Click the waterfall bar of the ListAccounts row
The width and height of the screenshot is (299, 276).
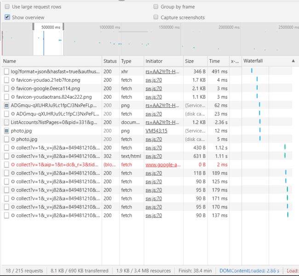(x=260, y=121)
